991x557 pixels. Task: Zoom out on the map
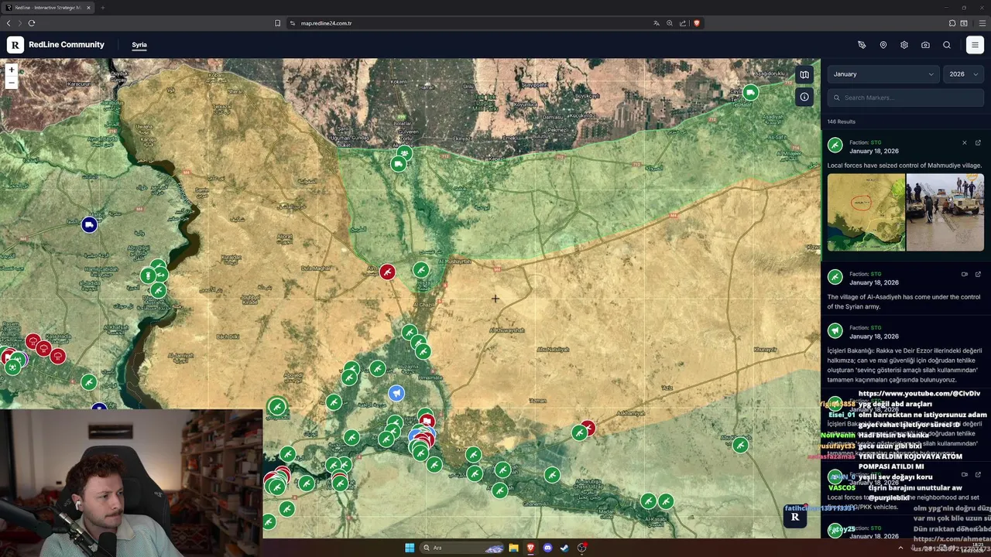coord(11,82)
